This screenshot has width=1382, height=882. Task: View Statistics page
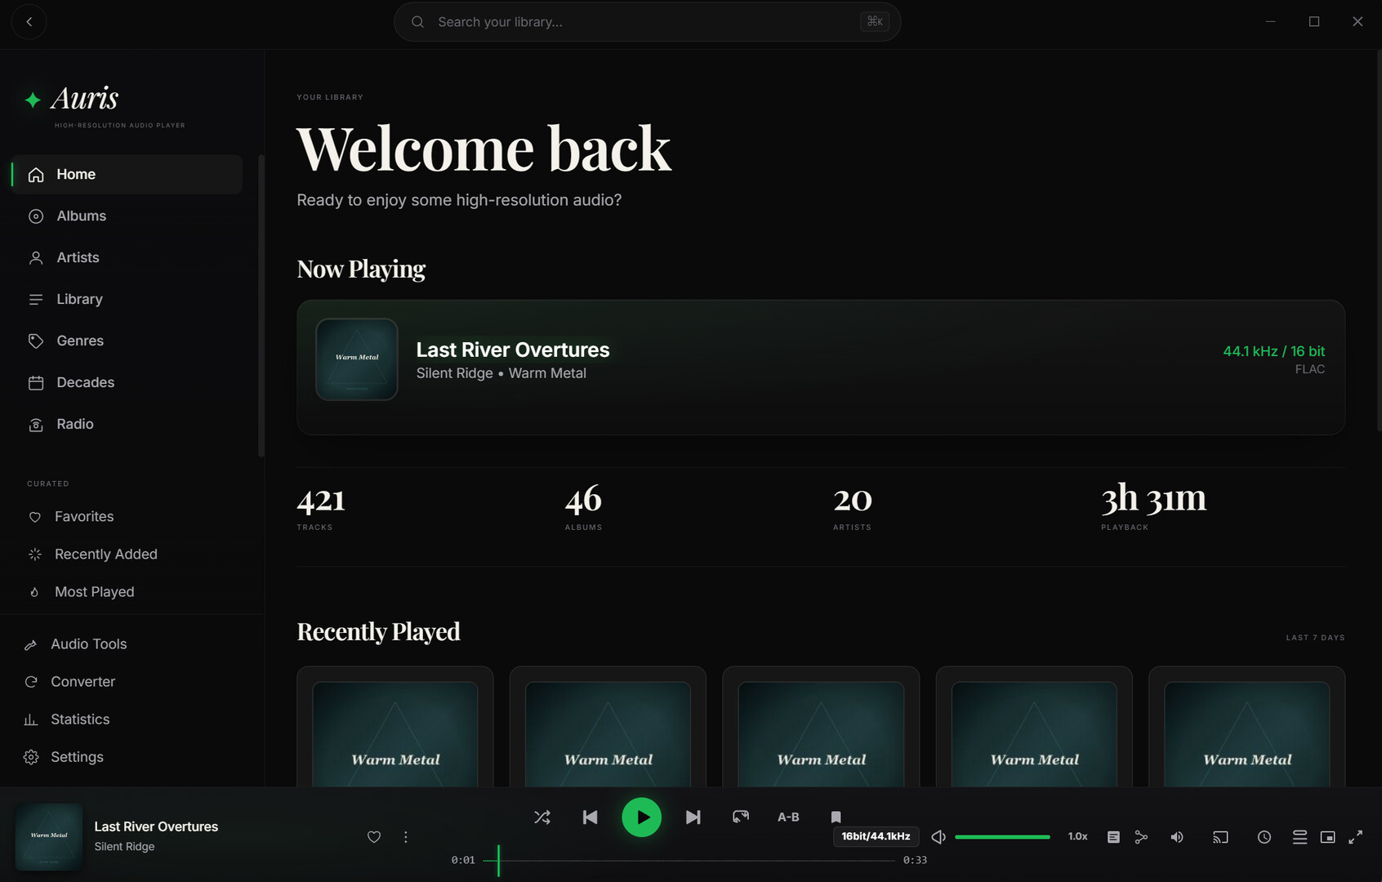click(x=131, y=719)
